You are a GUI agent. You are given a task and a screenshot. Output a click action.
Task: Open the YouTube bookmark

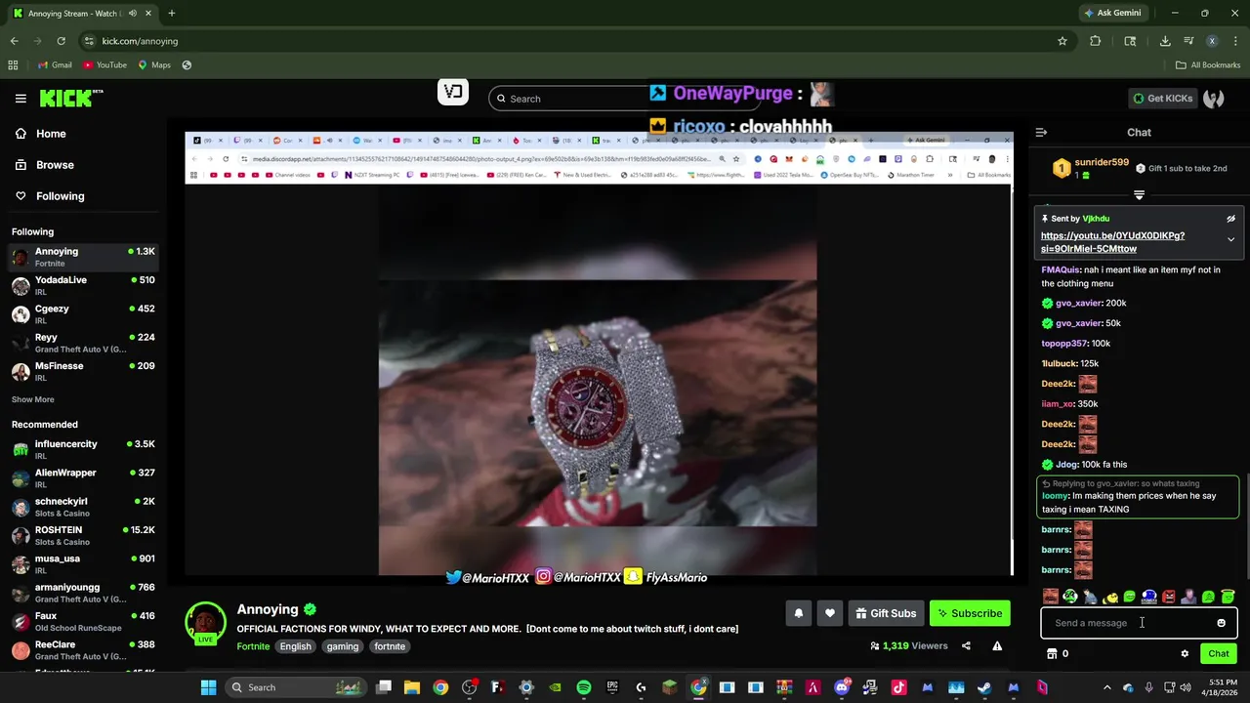pyautogui.click(x=104, y=65)
